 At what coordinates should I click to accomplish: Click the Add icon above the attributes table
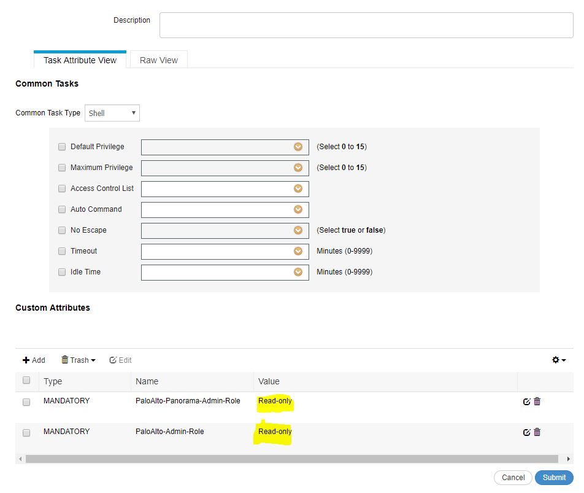click(33, 360)
